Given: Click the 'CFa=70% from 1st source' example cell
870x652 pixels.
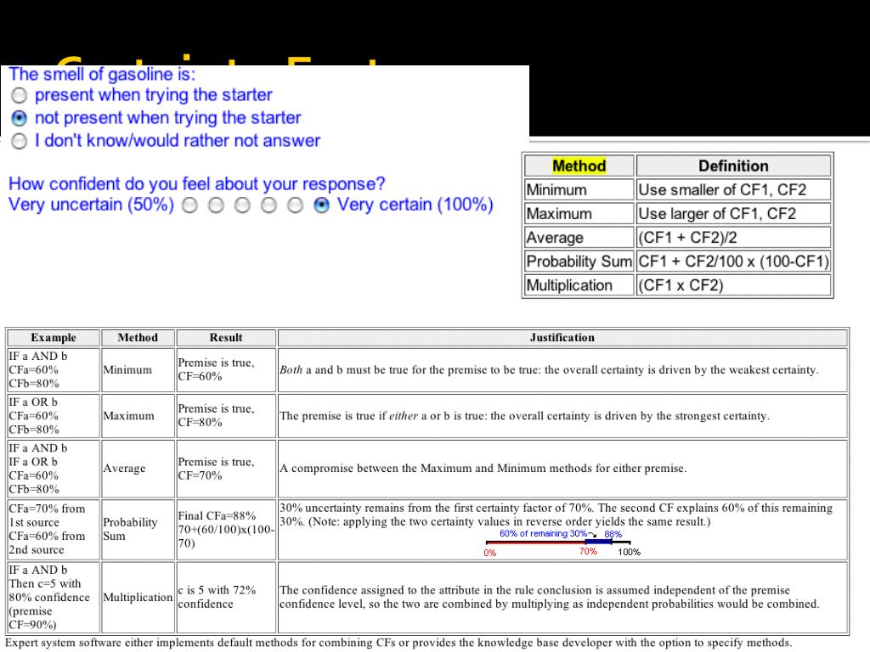Looking at the screenshot, I should point(54,530).
